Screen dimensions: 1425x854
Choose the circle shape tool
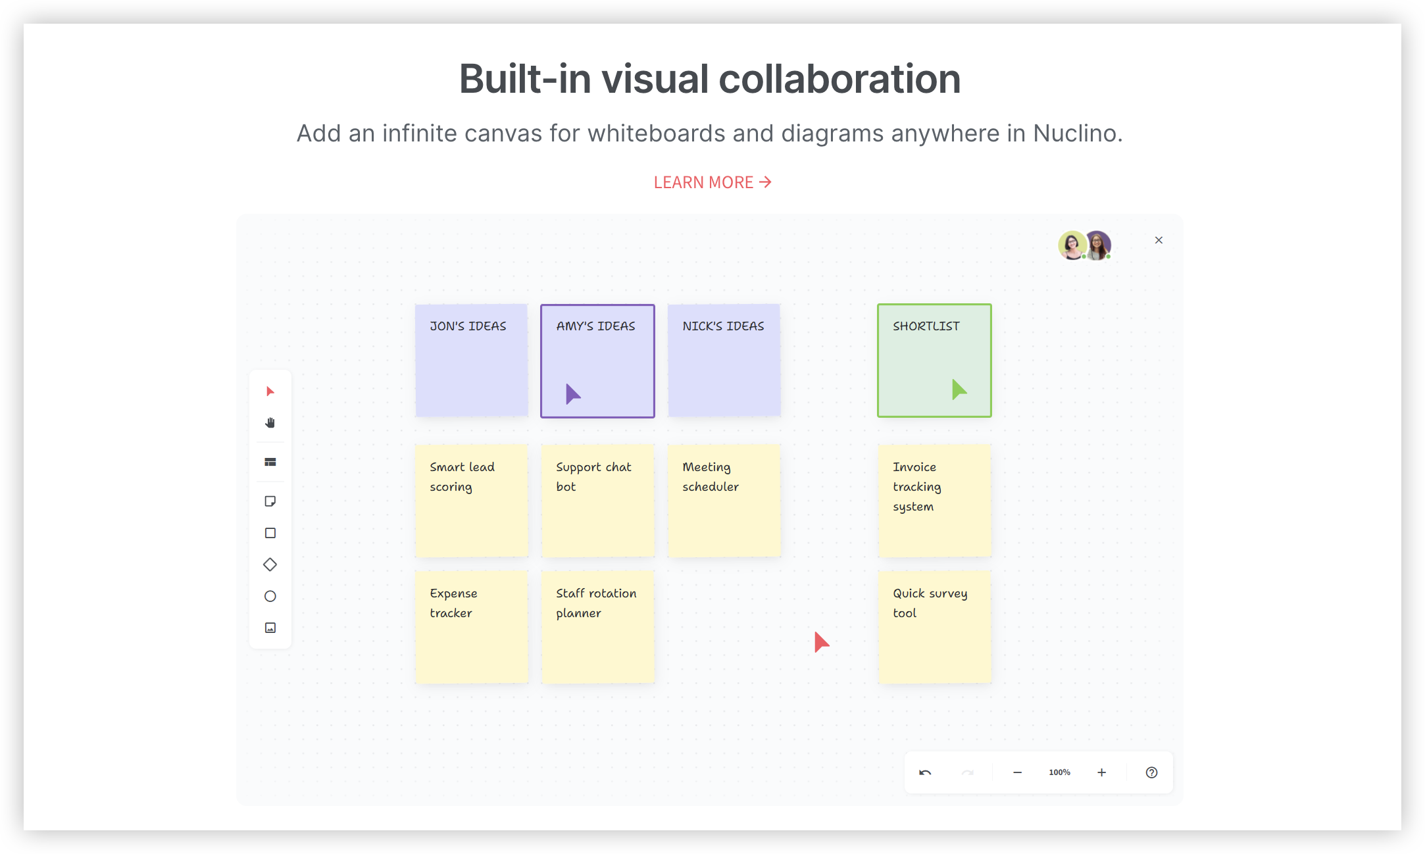click(270, 596)
